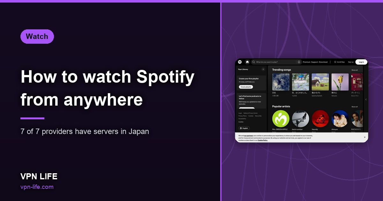Image resolution: width=383 pixels, height=201 pixels.
Task: Click the globe icon on English button
Action: (x=241, y=128)
